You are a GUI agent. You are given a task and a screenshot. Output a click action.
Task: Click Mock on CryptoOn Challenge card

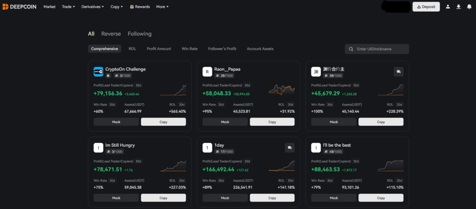pyautogui.click(x=116, y=122)
